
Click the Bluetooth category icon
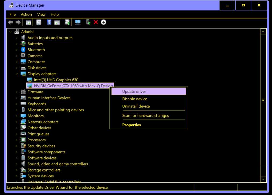[x=23, y=50]
